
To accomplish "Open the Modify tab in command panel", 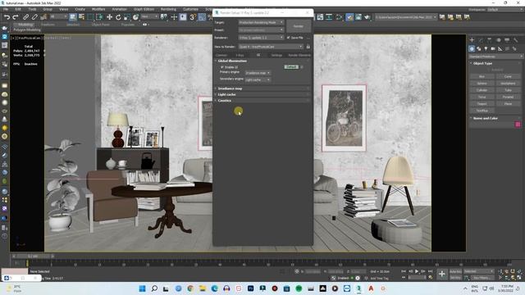I will (481, 40).
